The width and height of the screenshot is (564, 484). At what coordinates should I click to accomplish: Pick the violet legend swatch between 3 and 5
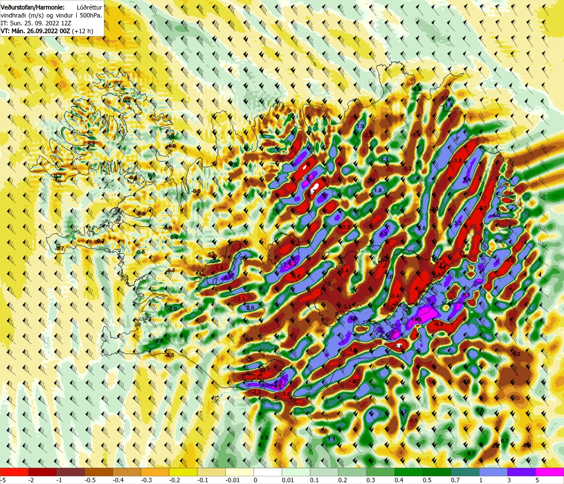(x=522, y=472)
